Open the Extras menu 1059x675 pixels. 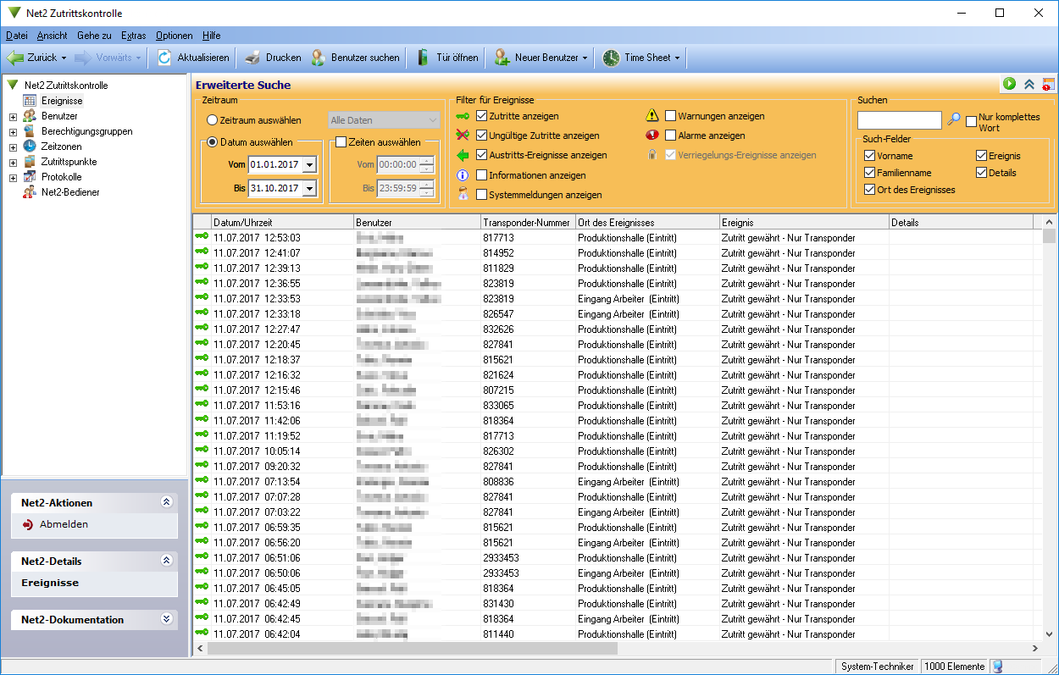coord(133,36)
